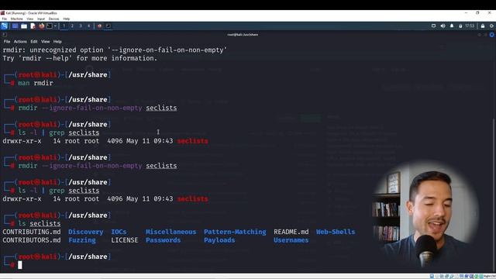The height and width of the screenshot is (279, 496).
Task: Open terminal emulator launcher in panel
Action: click(x=50, y=26)
